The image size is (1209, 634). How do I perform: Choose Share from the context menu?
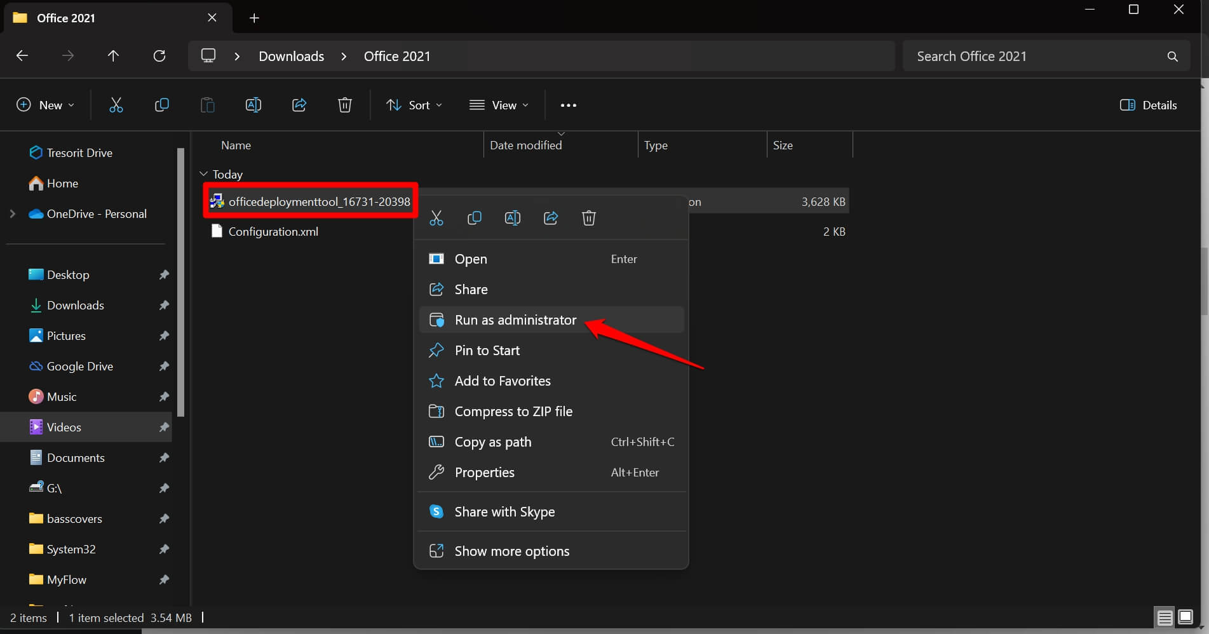click(551, 289)
